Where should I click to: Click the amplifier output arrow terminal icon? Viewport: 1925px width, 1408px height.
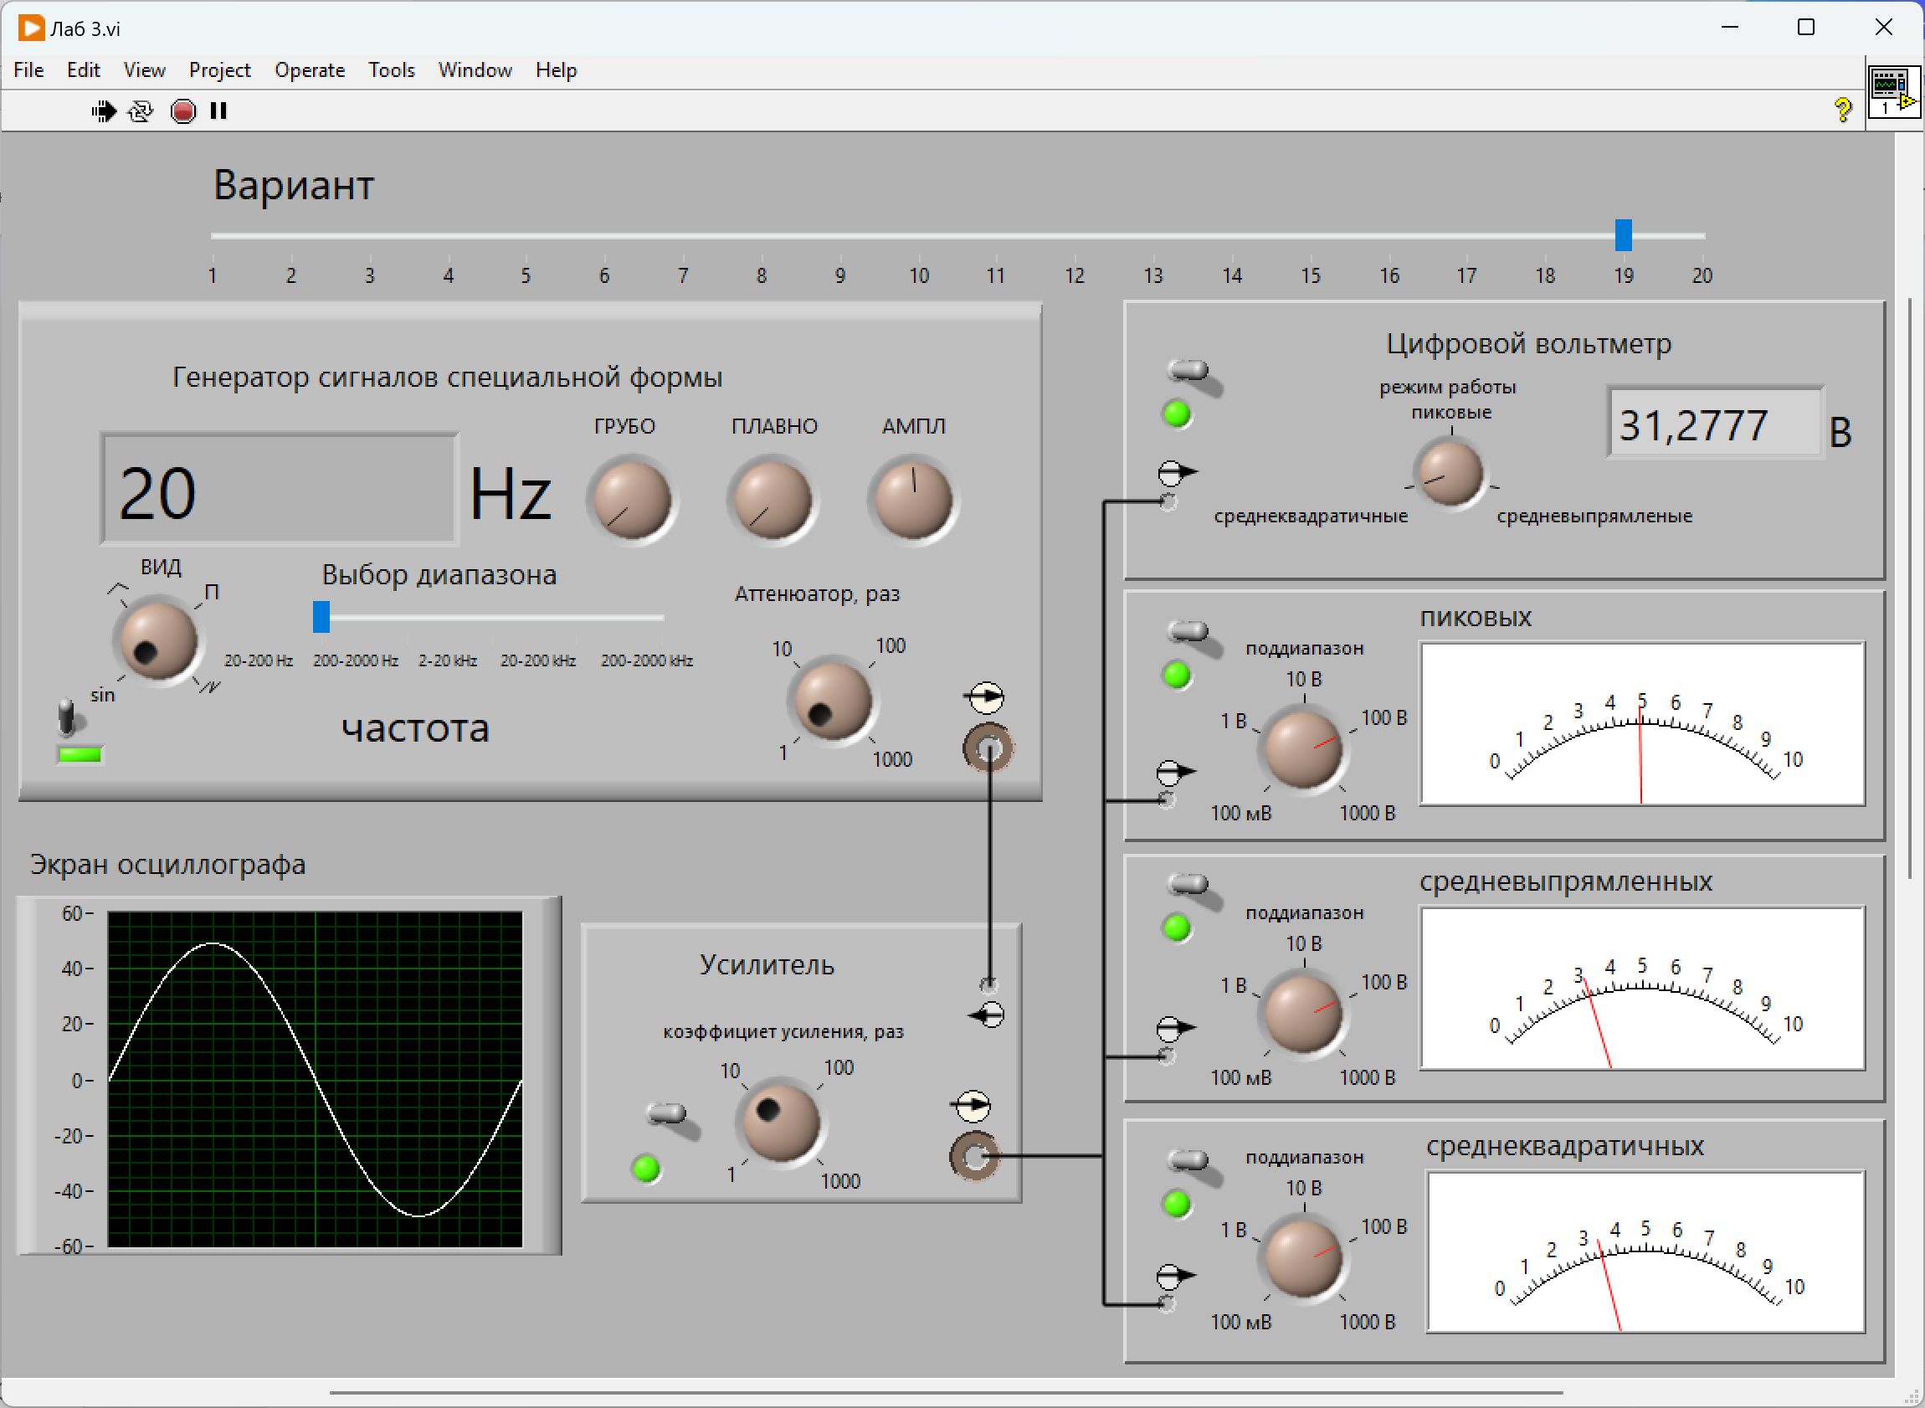click(972, 1106)
